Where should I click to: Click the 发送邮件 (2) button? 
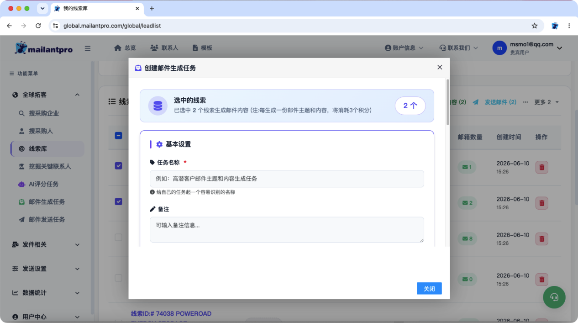point(494,102)
